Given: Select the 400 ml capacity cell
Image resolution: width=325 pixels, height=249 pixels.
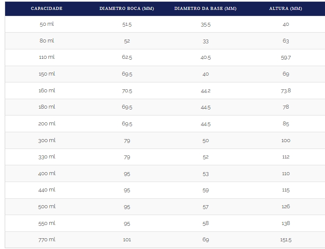Looking at the screenshot, I should point(47,173).
